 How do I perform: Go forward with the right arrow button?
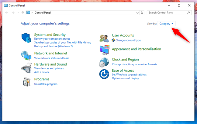13,13
